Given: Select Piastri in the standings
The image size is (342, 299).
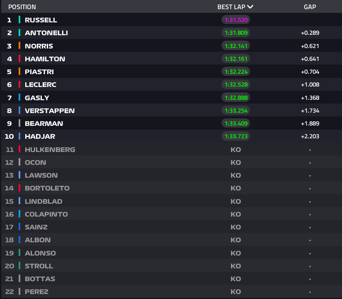Looking at the screenshot, I should pos(39,72).
